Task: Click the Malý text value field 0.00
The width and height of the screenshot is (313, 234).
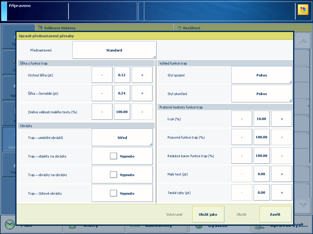Action: (x=262, y=174)
